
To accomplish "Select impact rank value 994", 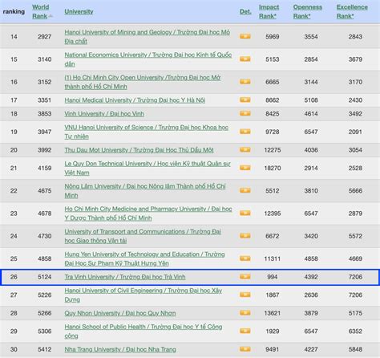I will click(x=273, y=277).
